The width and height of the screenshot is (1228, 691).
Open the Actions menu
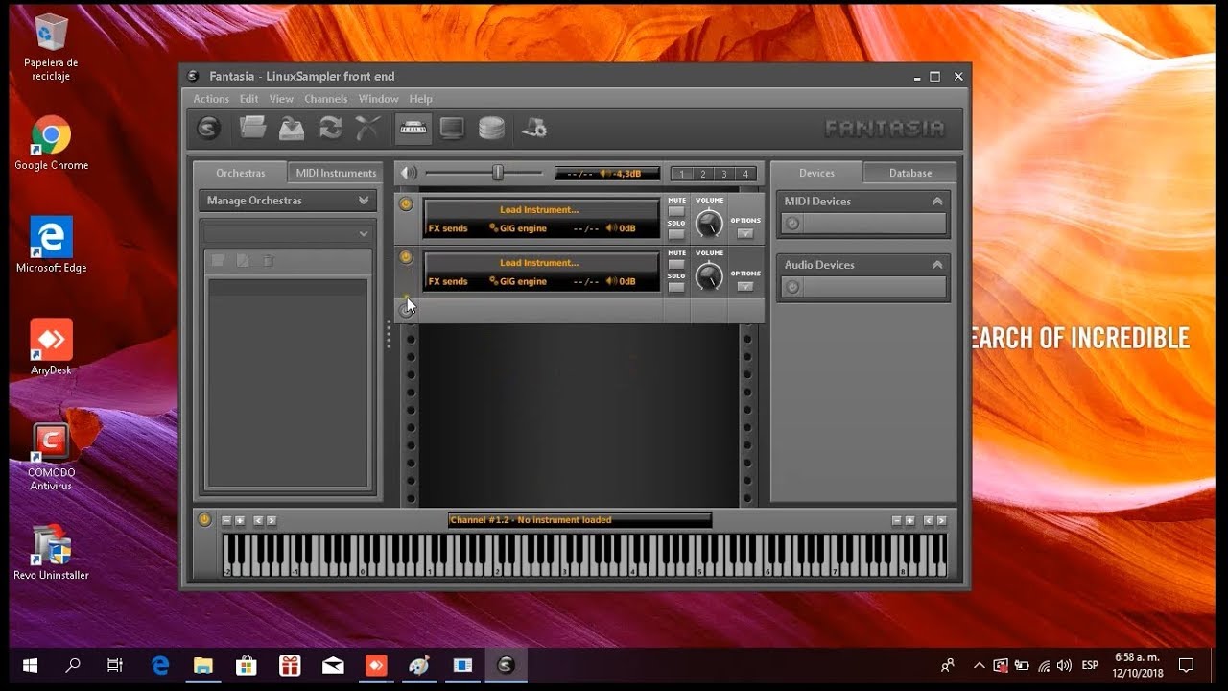click(x=211, y=99)
